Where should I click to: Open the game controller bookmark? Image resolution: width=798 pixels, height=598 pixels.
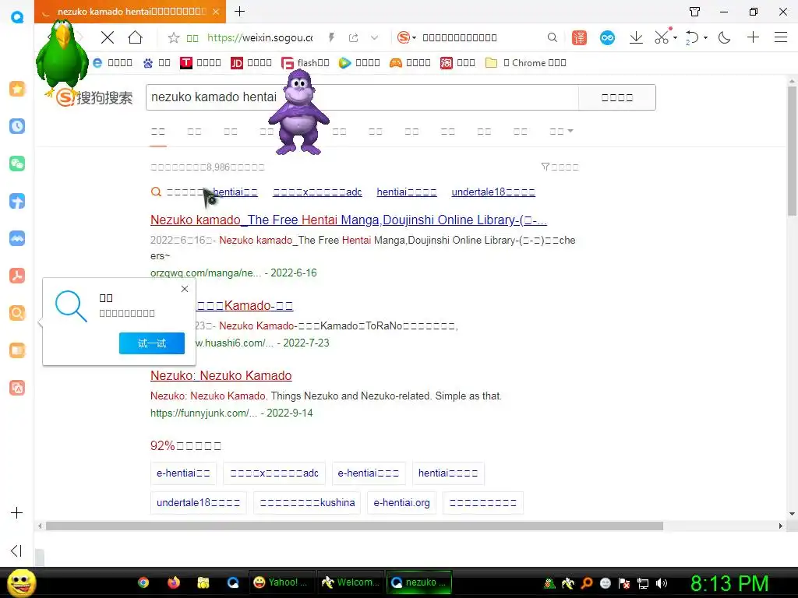(410, 62)
